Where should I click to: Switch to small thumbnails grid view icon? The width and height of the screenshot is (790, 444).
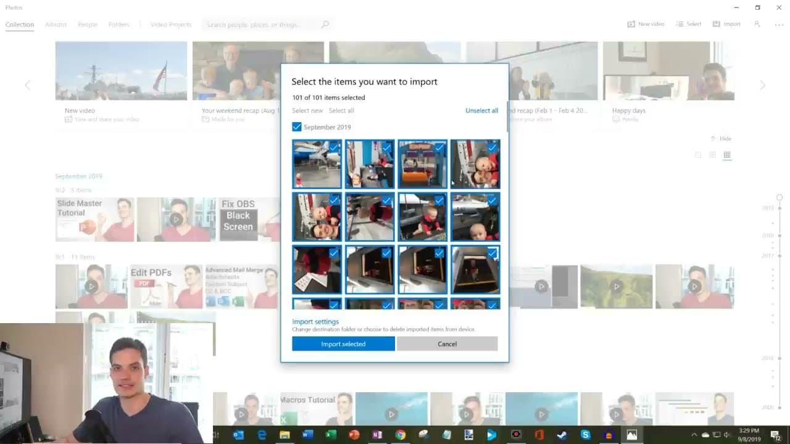coord(727,155)
